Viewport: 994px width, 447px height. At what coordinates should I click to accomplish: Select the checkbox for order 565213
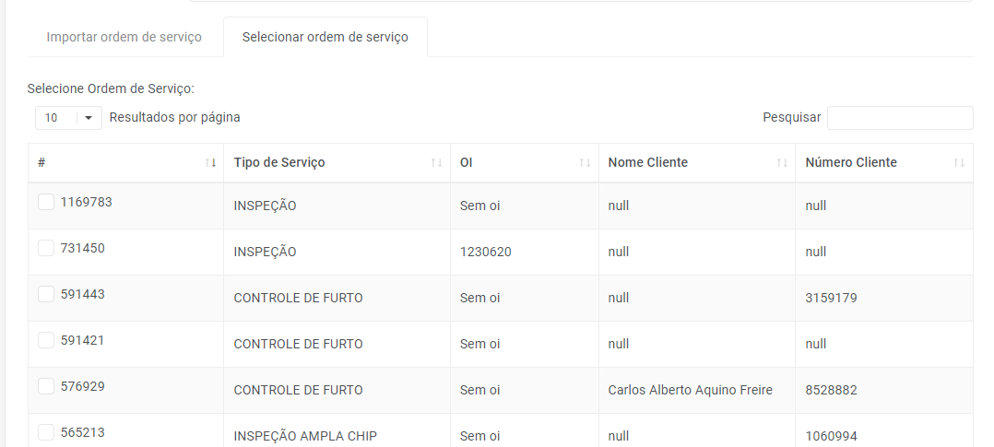pyautogui.click(x=46, y=431)
